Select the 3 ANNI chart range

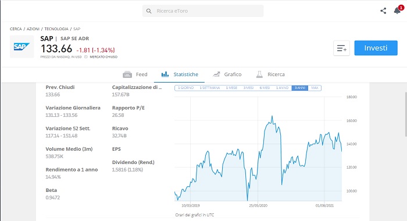click(300, 88)
